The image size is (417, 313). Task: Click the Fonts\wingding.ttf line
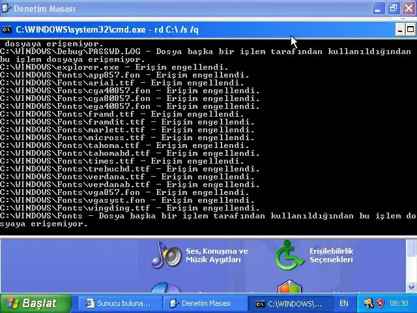pos(130,208)
